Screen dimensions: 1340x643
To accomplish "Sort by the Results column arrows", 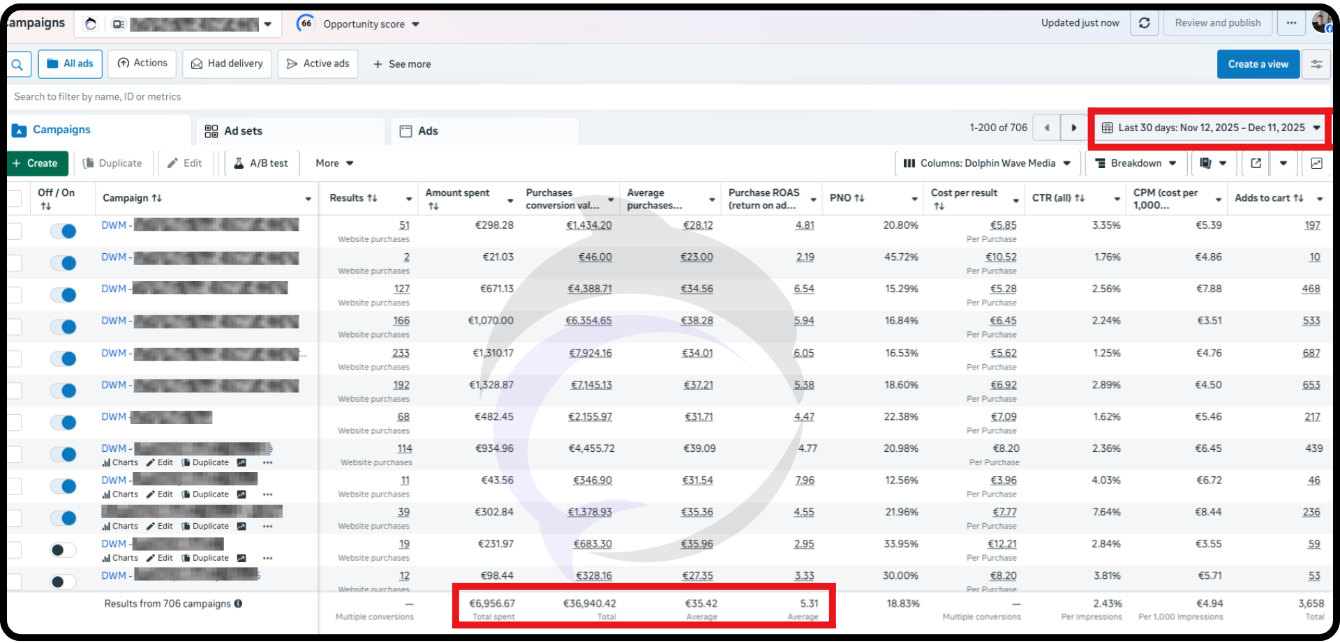I will coord(372,198).
